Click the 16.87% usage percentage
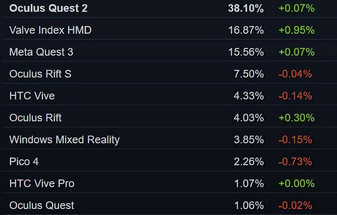Screen dimensions: 337x215 (246, 30)
